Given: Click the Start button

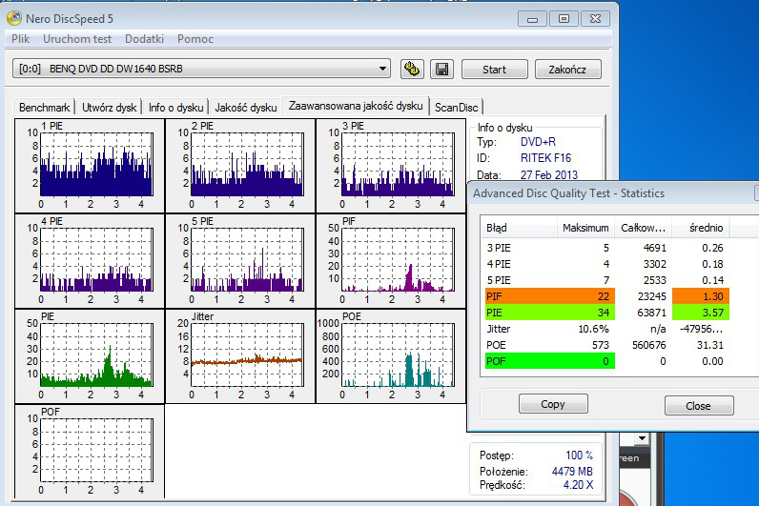Looking at the screenshot, I should [x=494, y=70].
